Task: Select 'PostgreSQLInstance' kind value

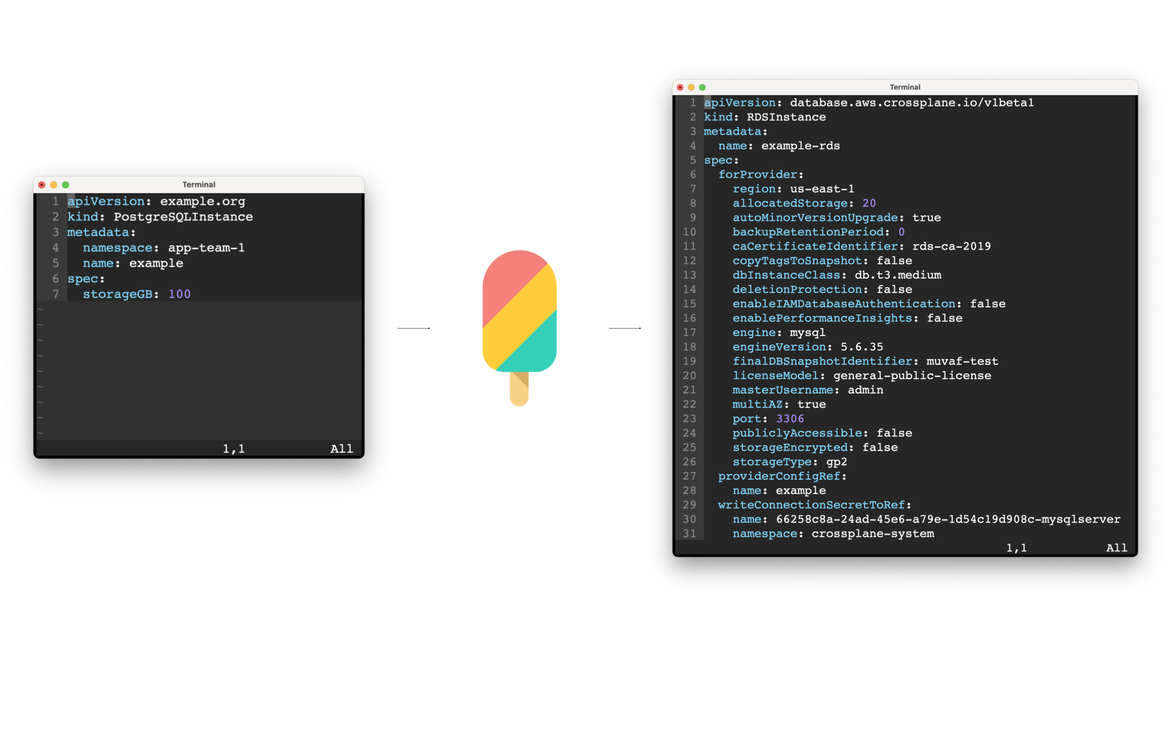Action: [183, 217]
